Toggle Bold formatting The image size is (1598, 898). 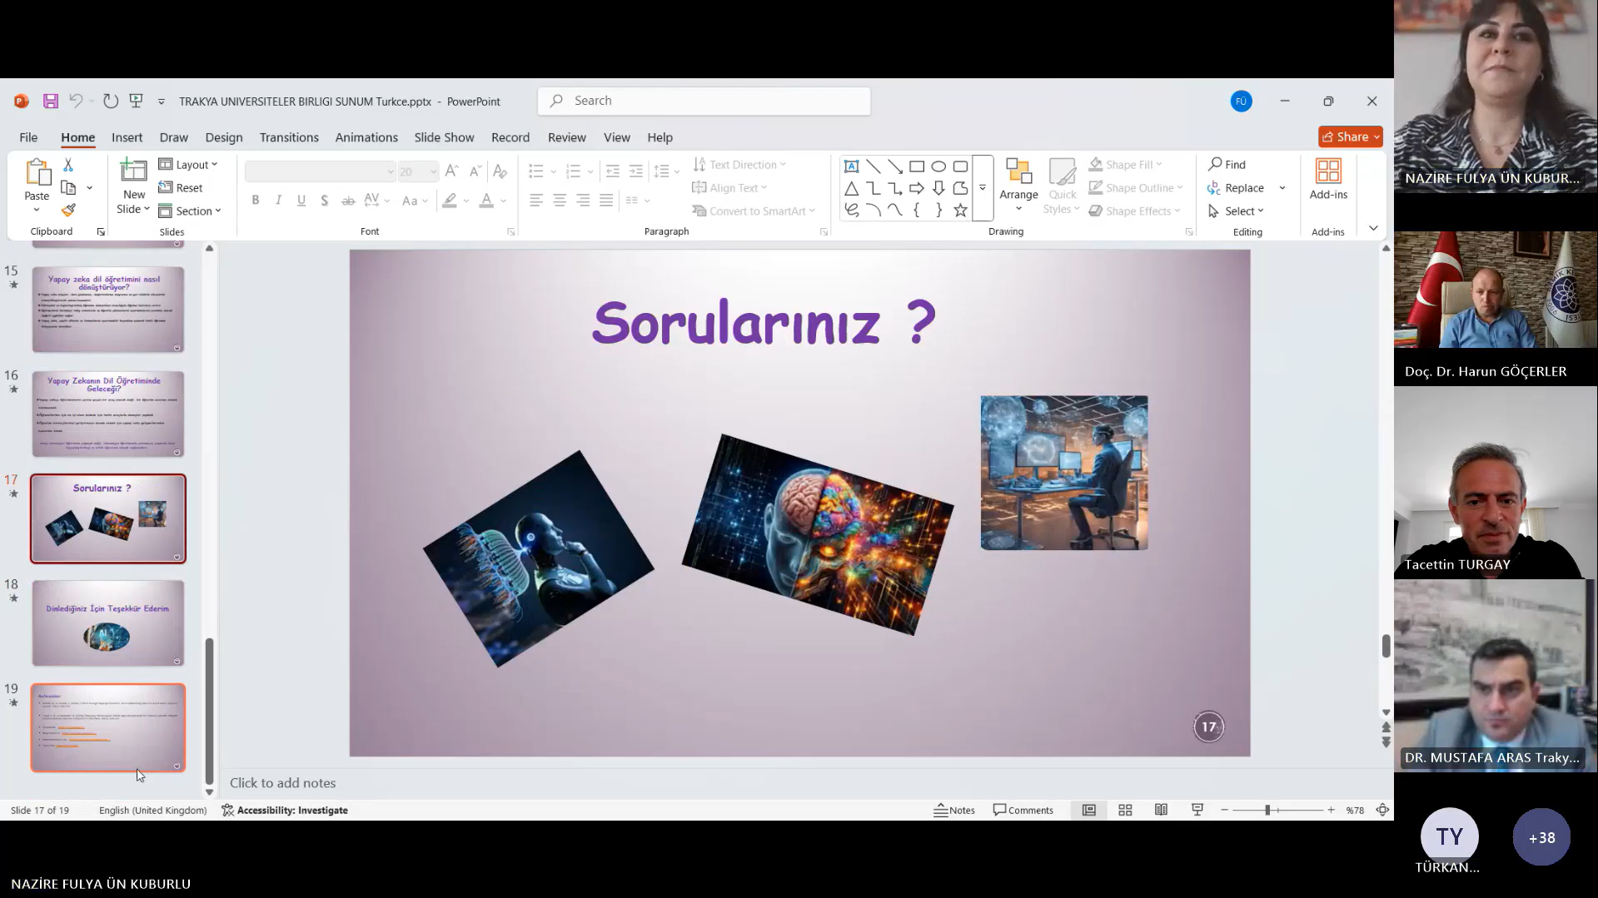pyautogui.click(x=256, y=200)
